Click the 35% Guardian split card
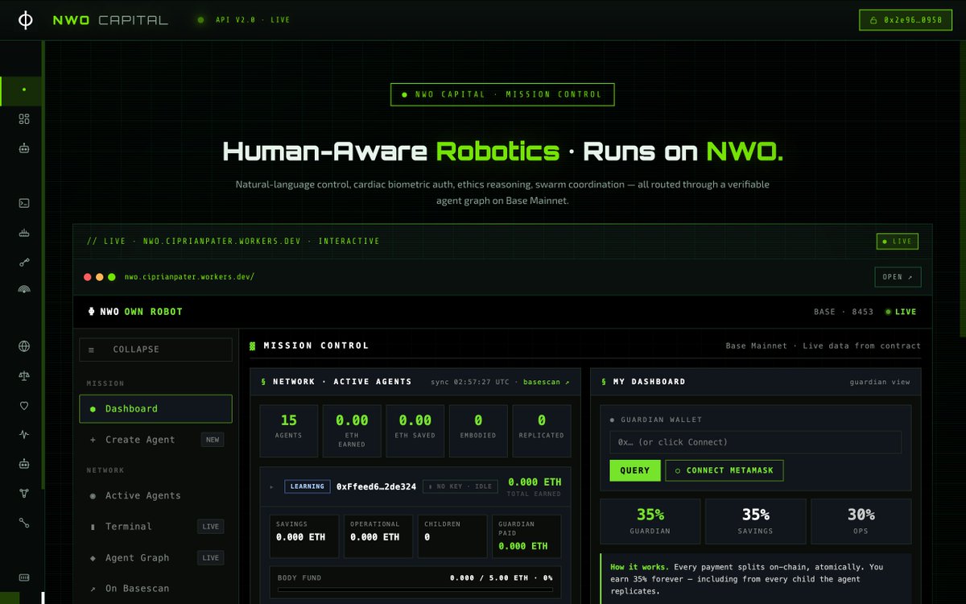Viewport: 966px width, 604px height. point(650,522)
